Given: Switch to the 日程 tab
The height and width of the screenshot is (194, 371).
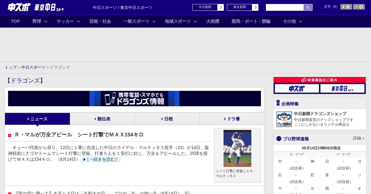Looking at the screenshot, I should coord(167,119).
